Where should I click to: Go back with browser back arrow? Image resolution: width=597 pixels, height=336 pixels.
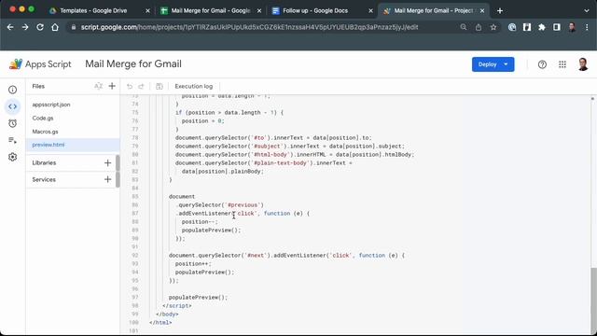10,27
